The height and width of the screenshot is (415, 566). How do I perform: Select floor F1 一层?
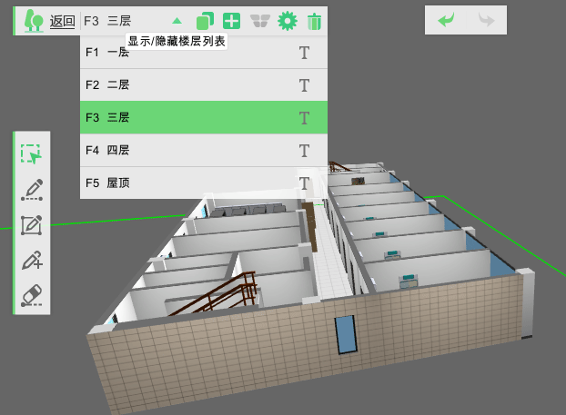pos(204,53)
